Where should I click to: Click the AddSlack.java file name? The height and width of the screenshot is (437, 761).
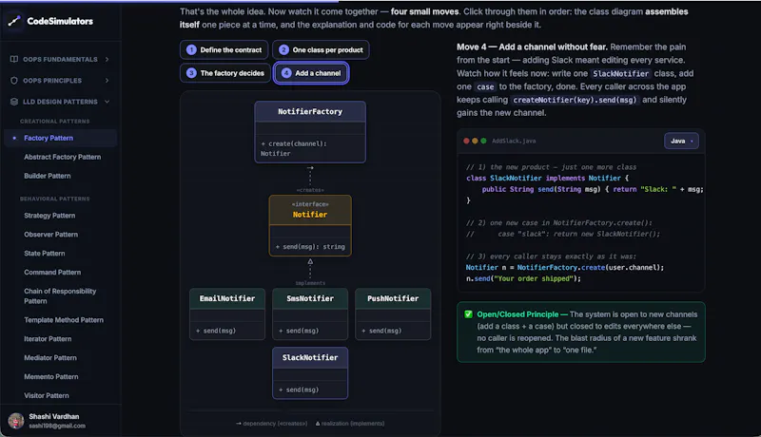[x=514, y=141]
